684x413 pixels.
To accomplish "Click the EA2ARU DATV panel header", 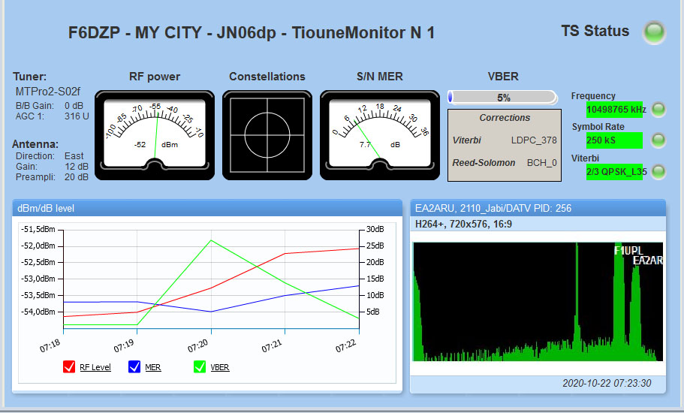I will point(536,207).
